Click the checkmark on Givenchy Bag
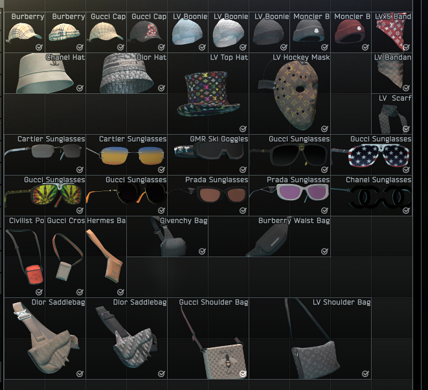Viewport: 428px width, 390px height. coord(202,251)
